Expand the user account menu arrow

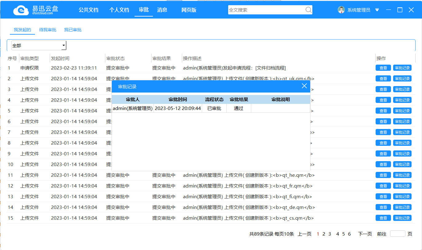point(377,9)
